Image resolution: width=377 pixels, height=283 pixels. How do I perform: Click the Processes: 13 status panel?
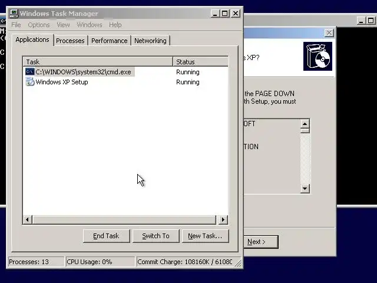(x=36, y=262)
